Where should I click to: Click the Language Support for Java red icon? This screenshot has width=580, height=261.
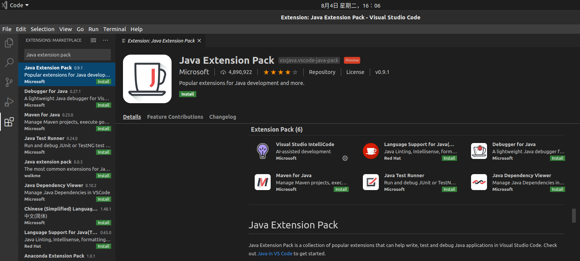click(x=371, y=151)
